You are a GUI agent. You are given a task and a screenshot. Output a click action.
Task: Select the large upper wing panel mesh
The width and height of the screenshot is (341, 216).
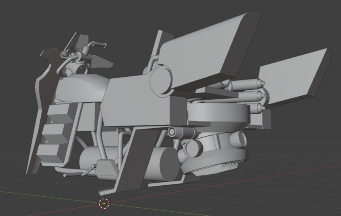[x=210, y=50]
